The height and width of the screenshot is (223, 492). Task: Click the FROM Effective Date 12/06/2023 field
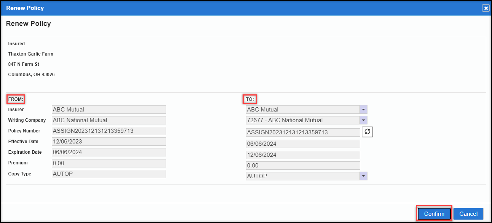(109, 142)
